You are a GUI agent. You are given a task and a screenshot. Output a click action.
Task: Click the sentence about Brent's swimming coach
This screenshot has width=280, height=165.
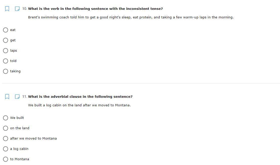(x=131, y=17)
